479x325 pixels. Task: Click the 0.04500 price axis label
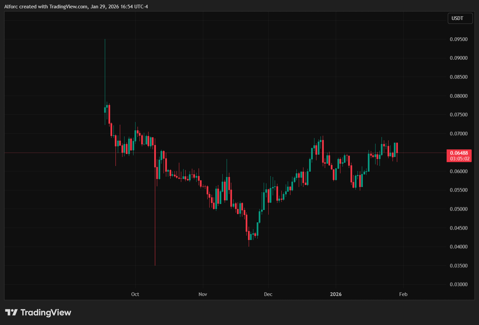(459, 228)
